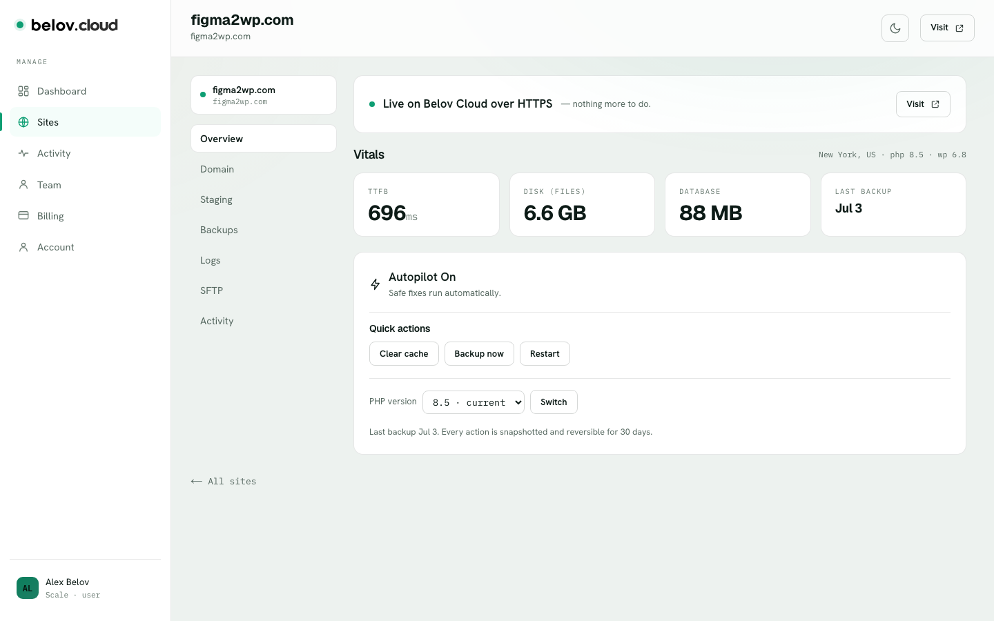Open the PHP version dropdown

tap(474, 402)
